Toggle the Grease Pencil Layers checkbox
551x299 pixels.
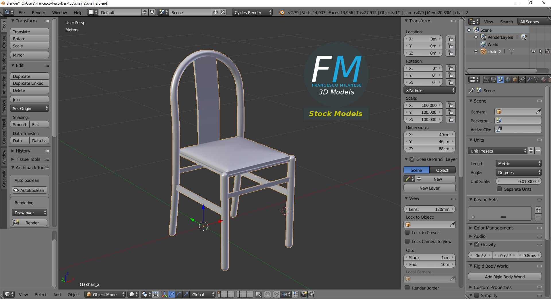coord(412,159)
